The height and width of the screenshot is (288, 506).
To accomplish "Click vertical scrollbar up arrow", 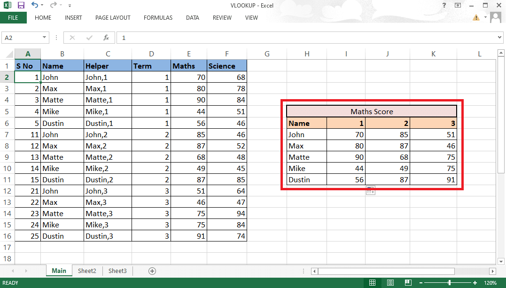I will 501,53.
